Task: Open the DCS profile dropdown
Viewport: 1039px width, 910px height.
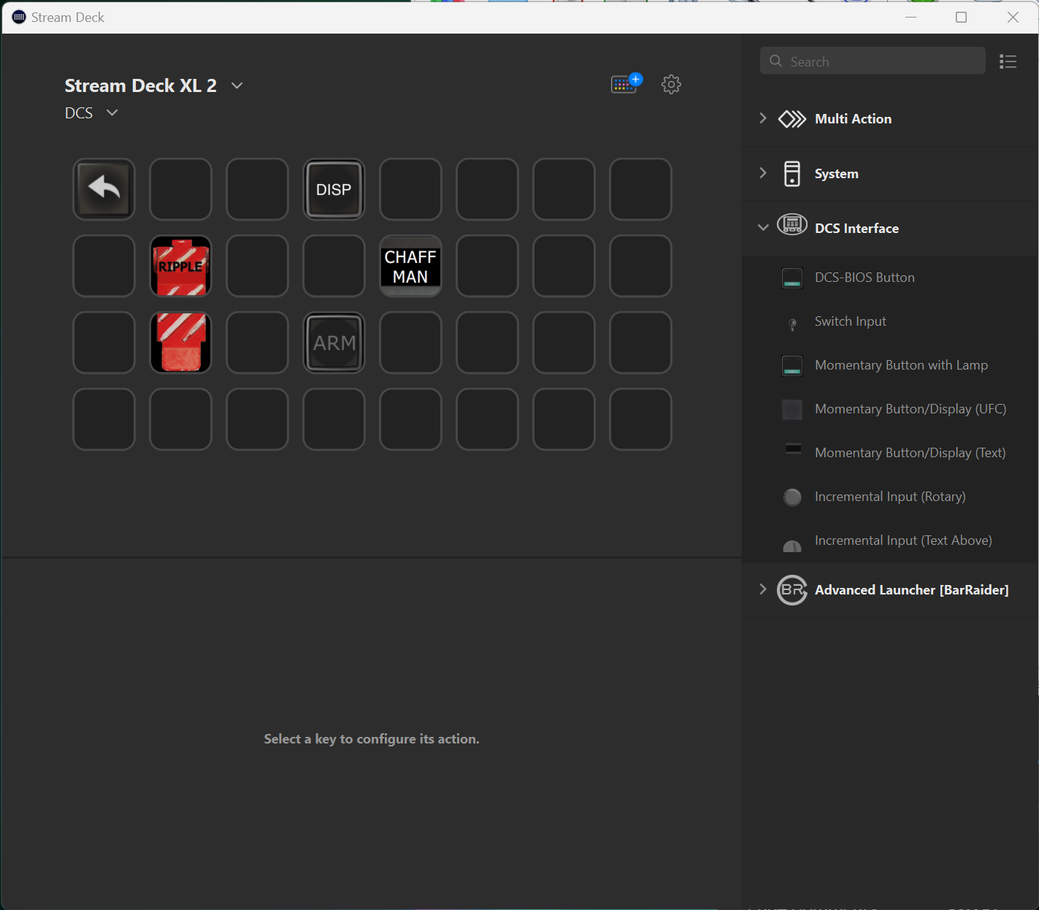Action: click(112, 112)
